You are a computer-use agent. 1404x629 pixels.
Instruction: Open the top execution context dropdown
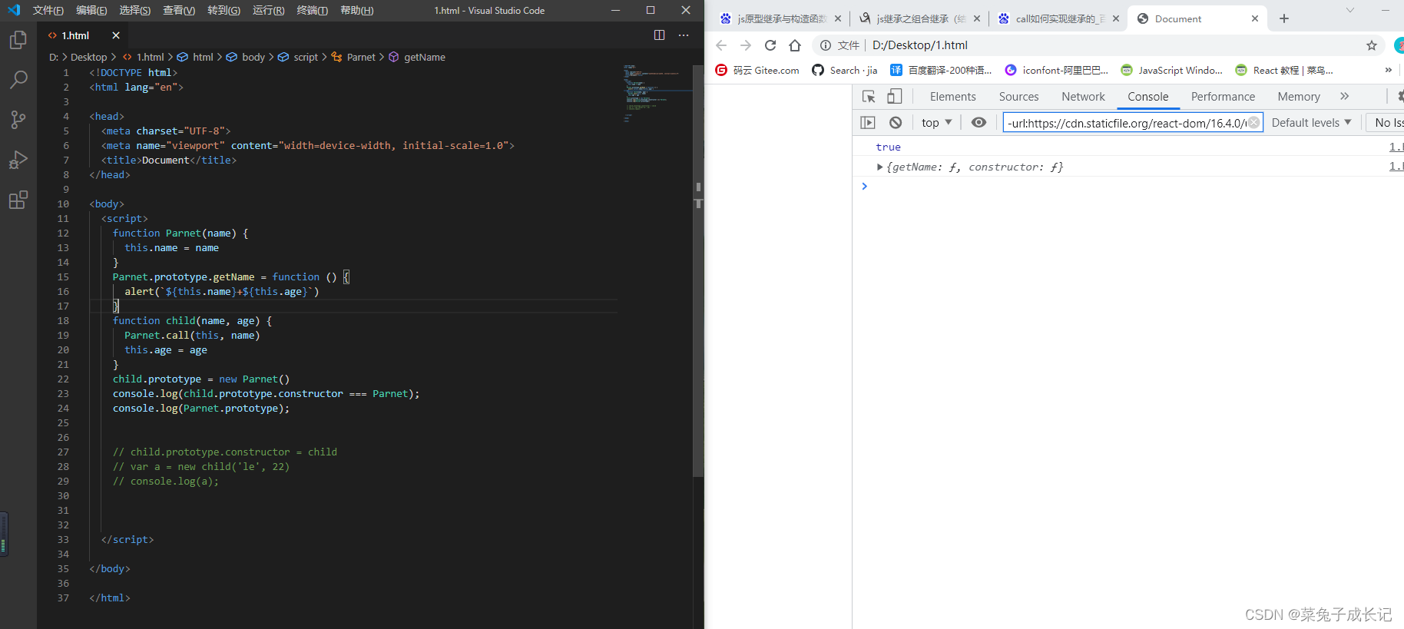pyautogui.click(x=936, y=123)
